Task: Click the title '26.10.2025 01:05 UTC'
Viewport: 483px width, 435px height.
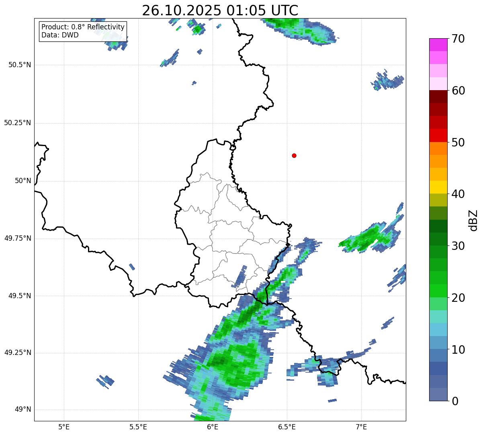Action: pos(220,10)
